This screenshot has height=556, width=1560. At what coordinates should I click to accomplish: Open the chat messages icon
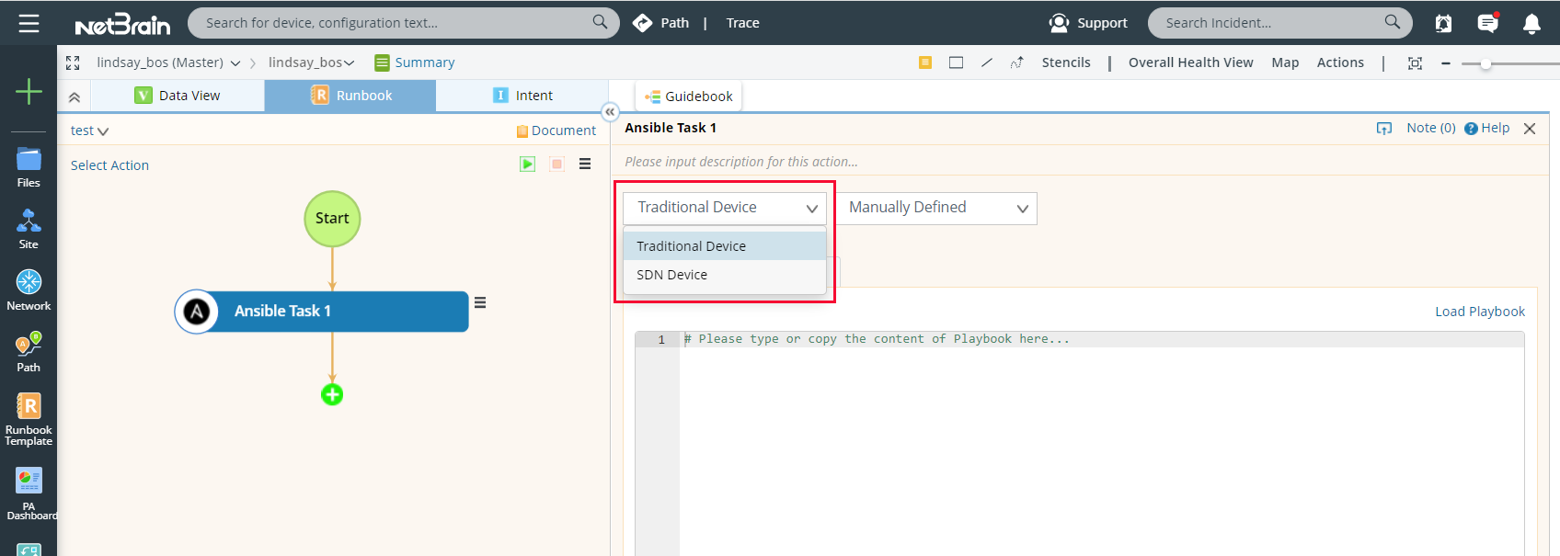1487,23
